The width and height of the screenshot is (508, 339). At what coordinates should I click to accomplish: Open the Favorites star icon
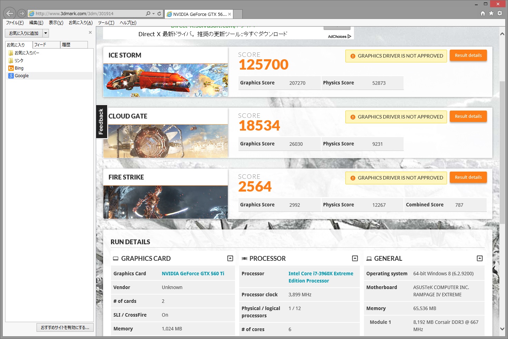[491, 13]
